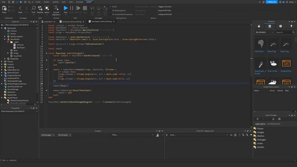This screenshot has width=297, height=167.
Task: Select the Never break option
Action: 113,6
